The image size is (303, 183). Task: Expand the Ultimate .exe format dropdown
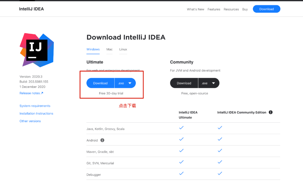pyautogui.click(x=125, y=83)
